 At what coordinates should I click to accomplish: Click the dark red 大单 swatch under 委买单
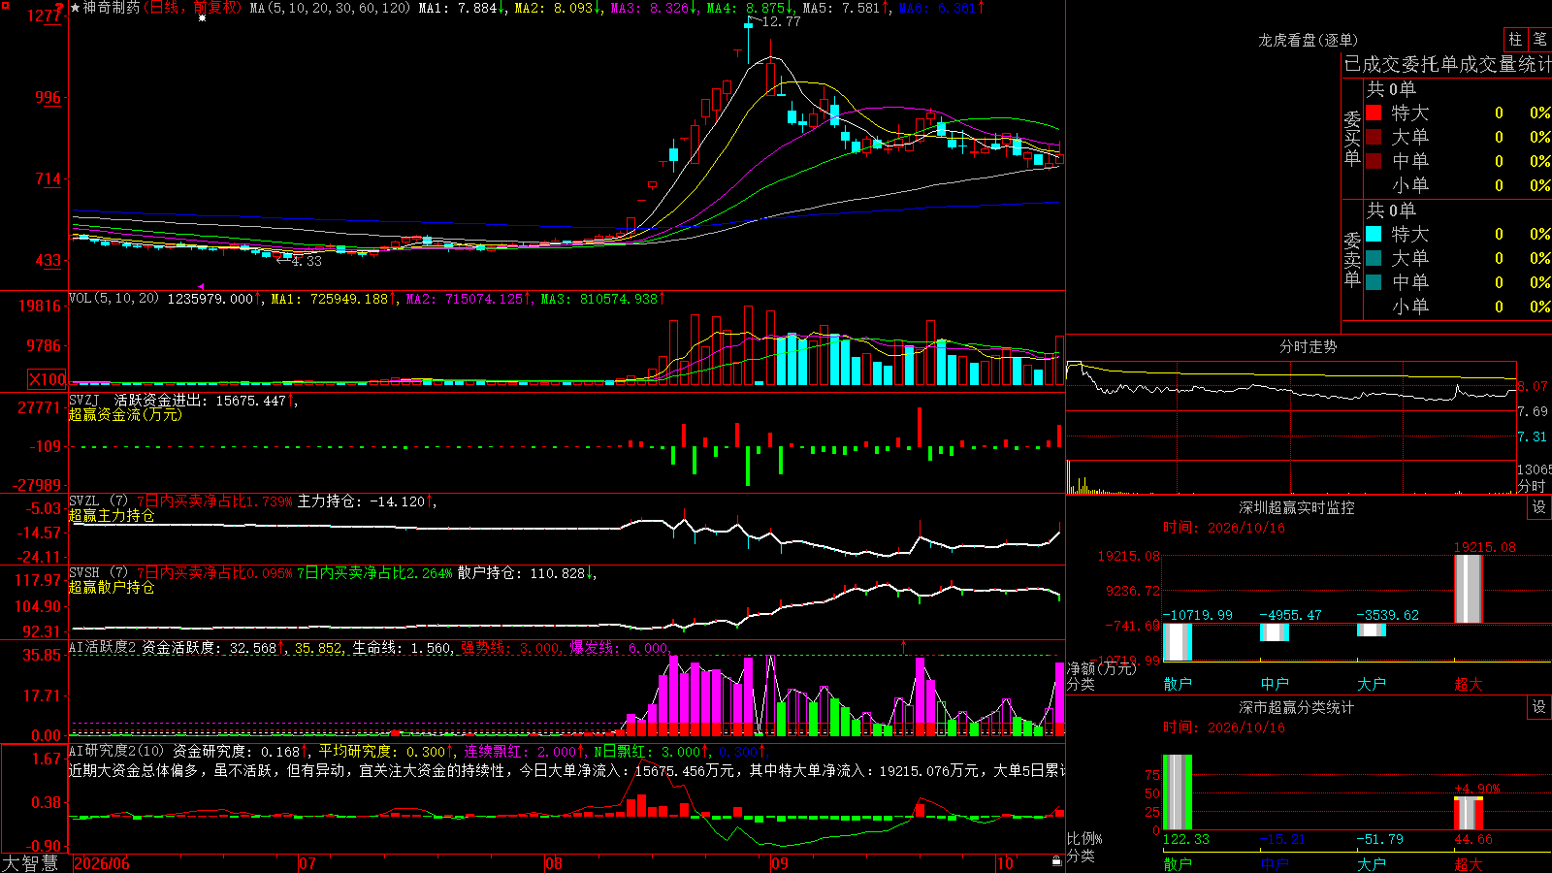(x=1374, y=137)
